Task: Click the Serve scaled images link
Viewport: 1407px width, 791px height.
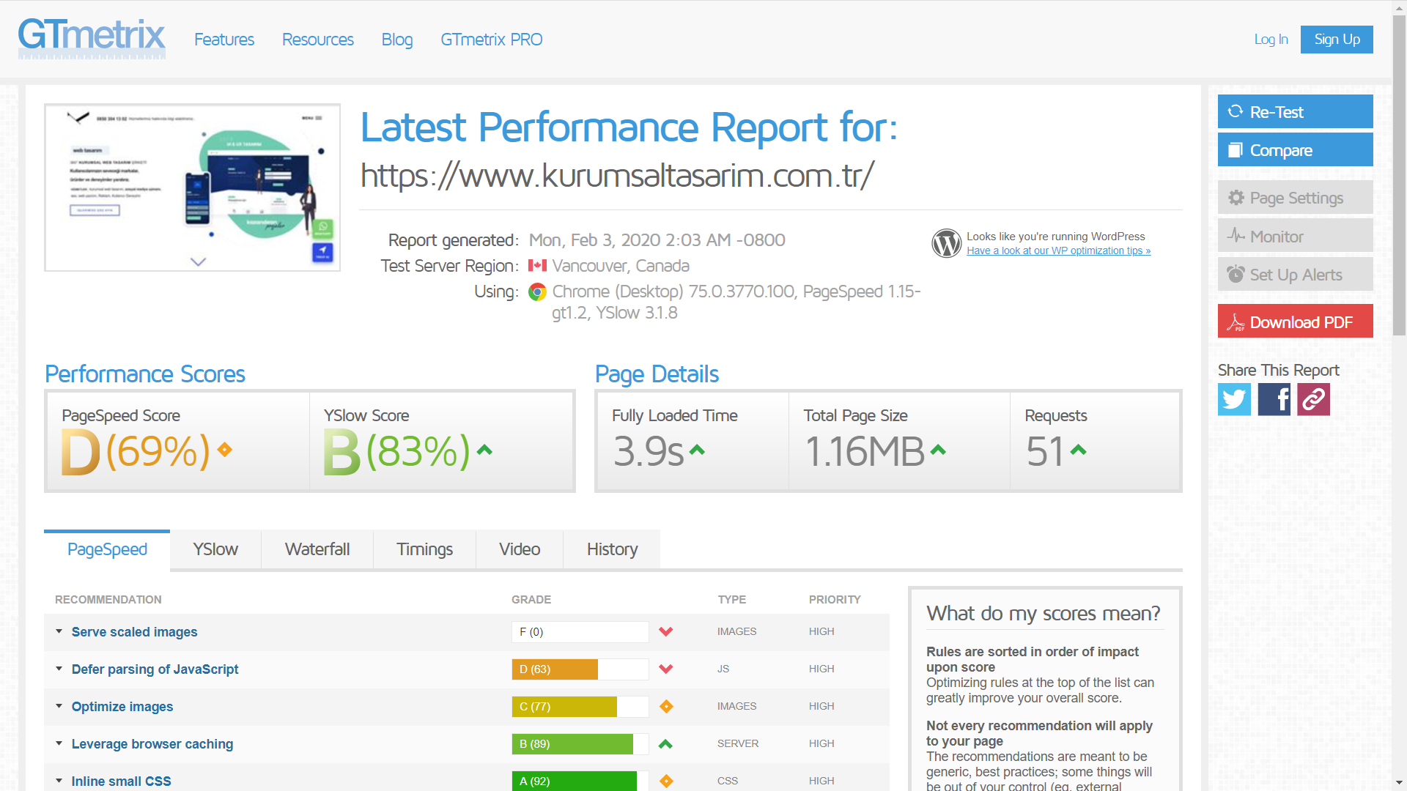Action: pos(134,632)
